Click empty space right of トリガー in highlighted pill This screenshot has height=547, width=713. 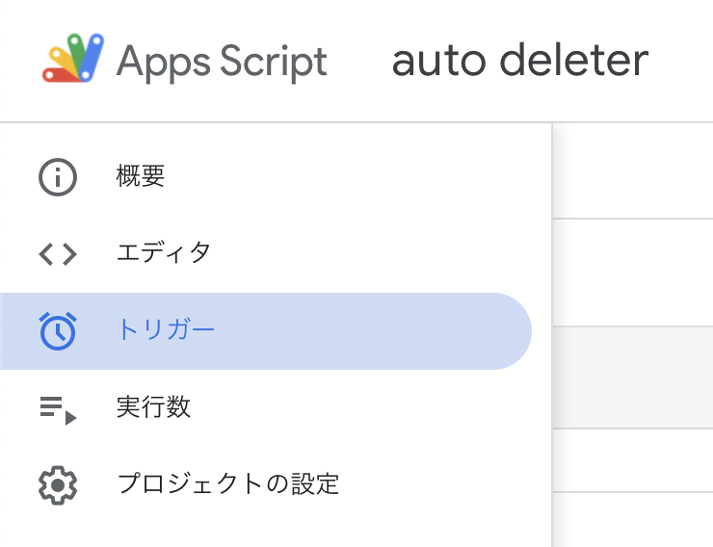[x=385, y=331]
